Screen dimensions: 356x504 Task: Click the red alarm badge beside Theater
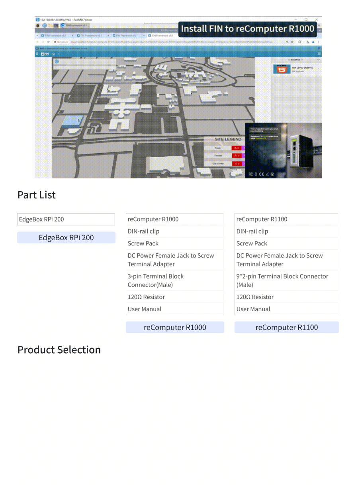tap(237, 155)
